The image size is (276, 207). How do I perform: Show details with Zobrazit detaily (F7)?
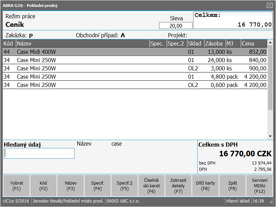[178, 186]
